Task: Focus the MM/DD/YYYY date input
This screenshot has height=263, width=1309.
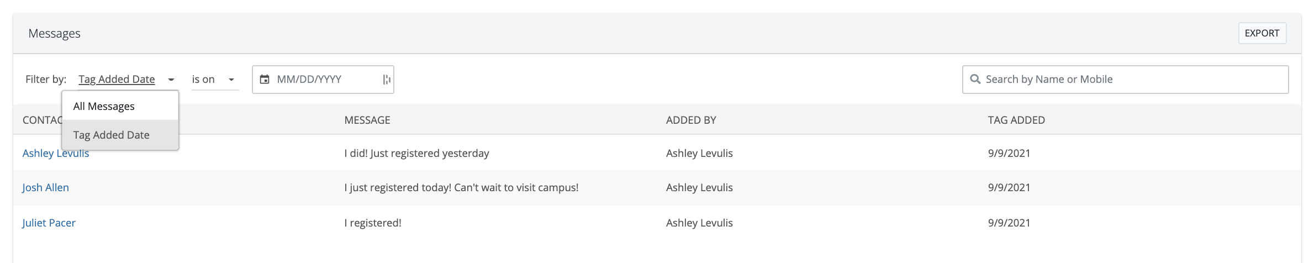Action: pyautogui.click(x=326, y=80)
